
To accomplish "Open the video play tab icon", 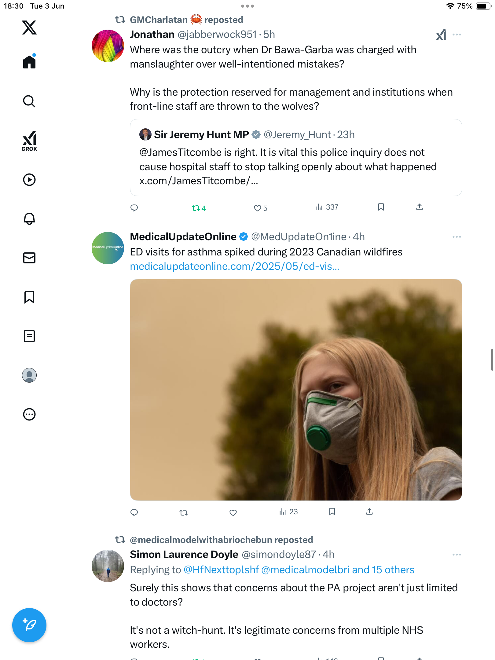I will [29, 180].
